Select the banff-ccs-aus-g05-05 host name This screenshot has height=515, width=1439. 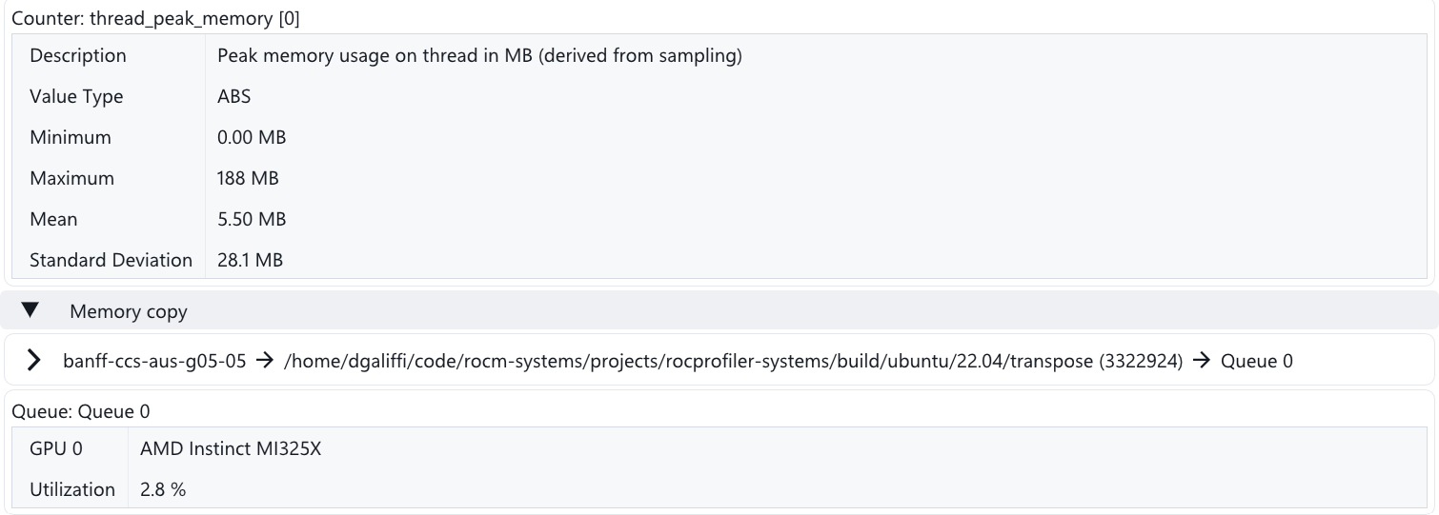(x=155, y=361)
